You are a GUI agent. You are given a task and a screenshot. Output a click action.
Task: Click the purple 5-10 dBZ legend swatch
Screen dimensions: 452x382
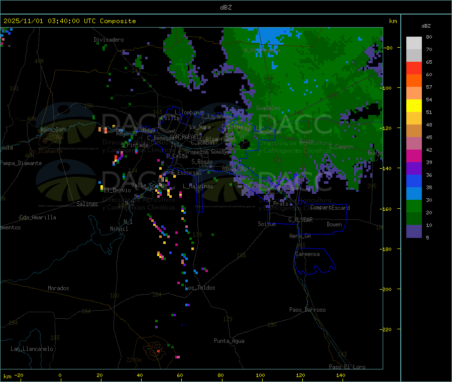coord(414,231)
